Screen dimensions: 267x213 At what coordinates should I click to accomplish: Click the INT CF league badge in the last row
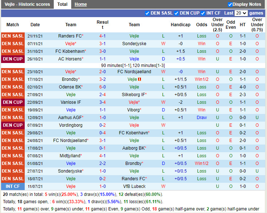pos(13,186)
